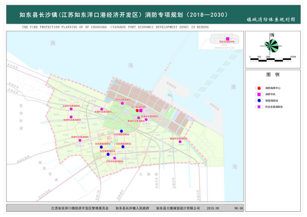Click the 2019.08 date in footer bar
This screenshot has height=217, width=307.
(213, 208)
